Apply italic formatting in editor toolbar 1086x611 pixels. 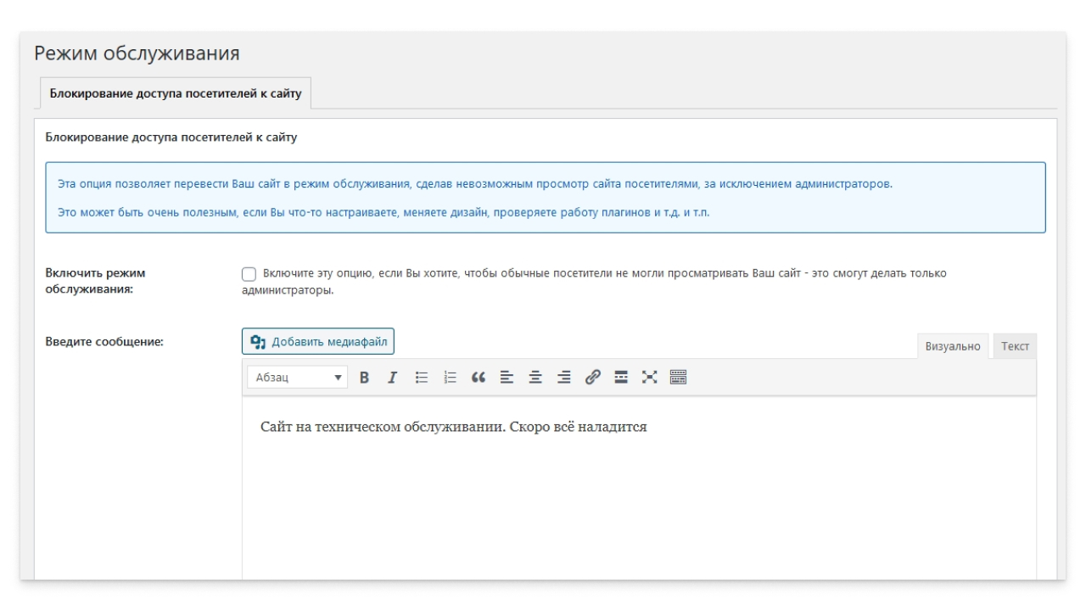(x=392, y=378)
